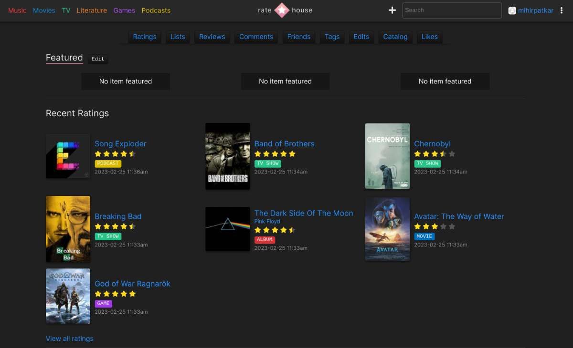Image resolution: width=573 pixels, height=348 pixels.
Task: Click the ALBUM tag badge
Action: point(265,239)
